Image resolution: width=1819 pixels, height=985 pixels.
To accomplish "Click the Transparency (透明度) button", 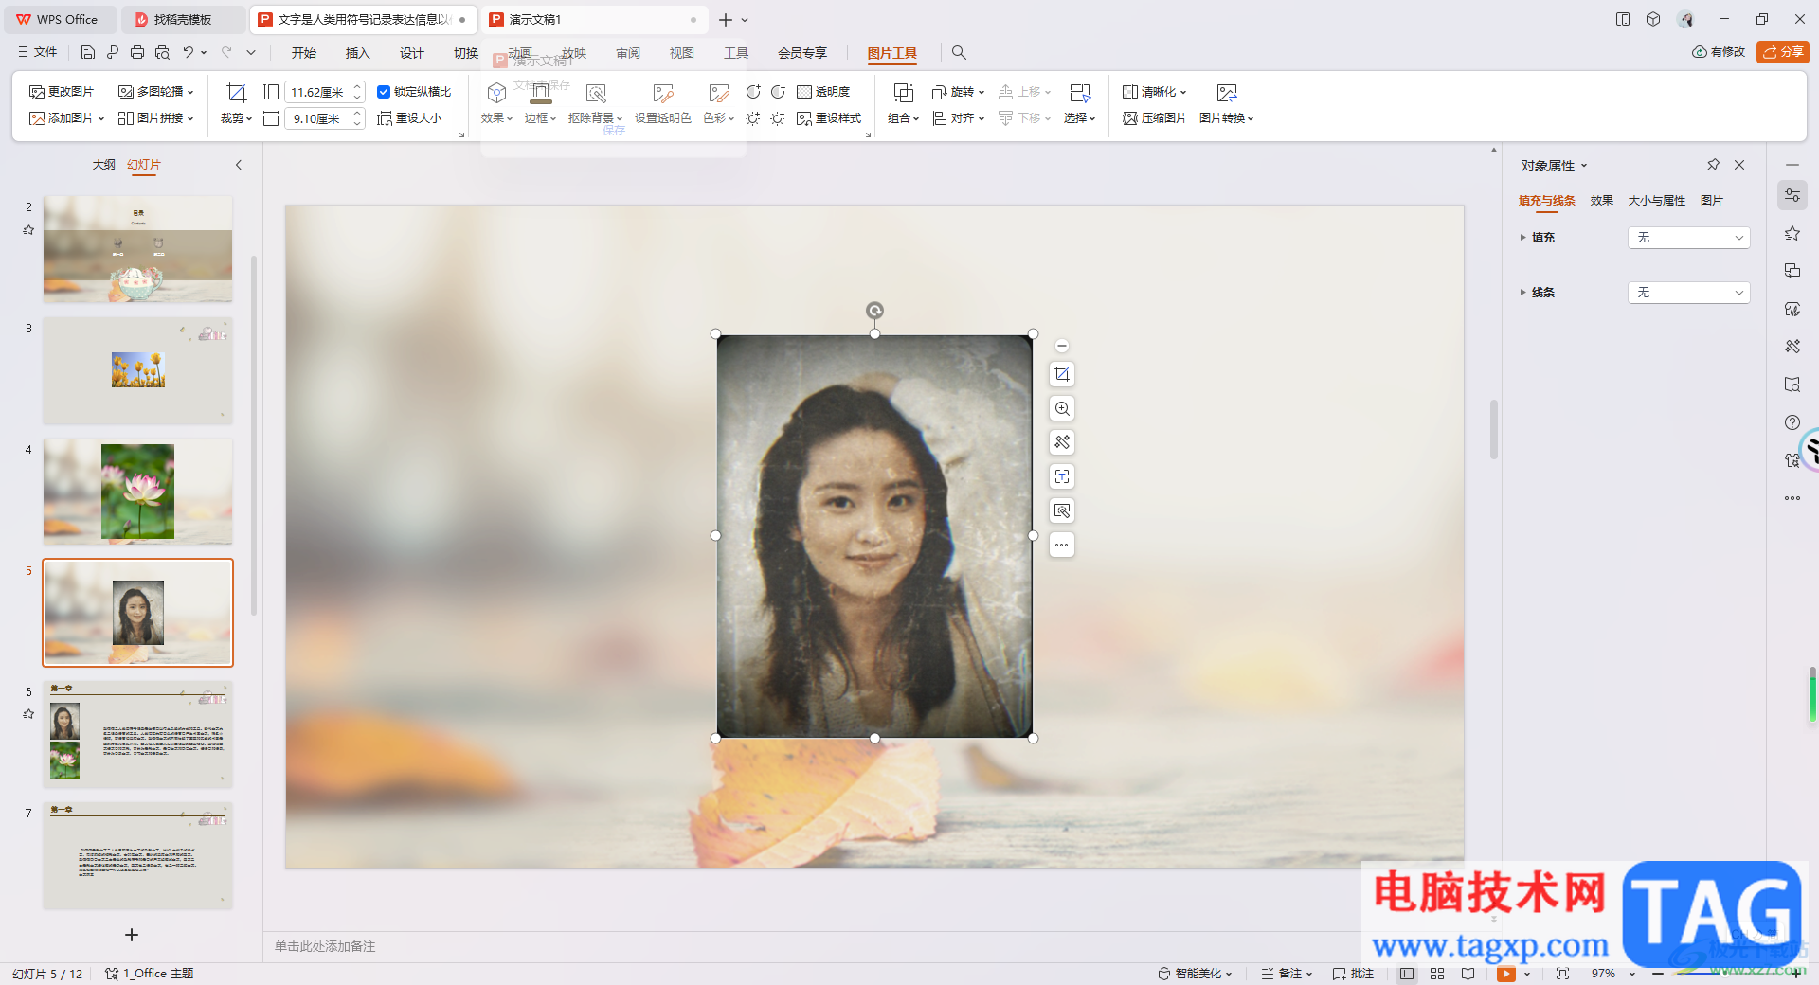I will point(823,92).
